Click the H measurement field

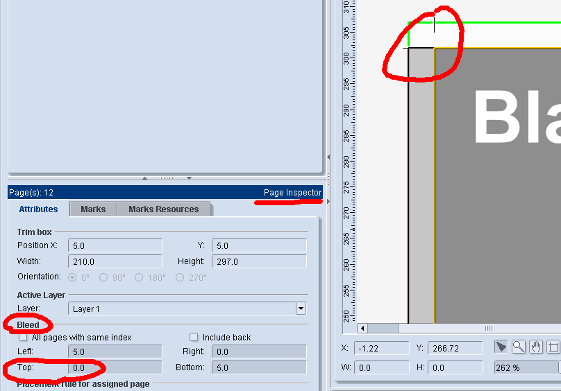[x=455, y=367]
